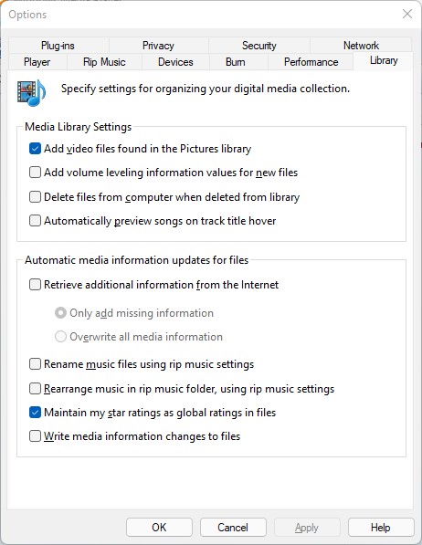Open the Network tab
Screen dimensions: 422x545
point(361,45)
